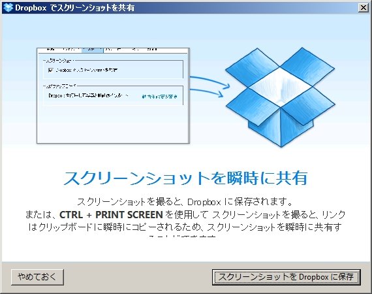Toggle the checkbox inside the preferences illustration
This screenshot has width=372, height=294.
(x=50, y=70)
